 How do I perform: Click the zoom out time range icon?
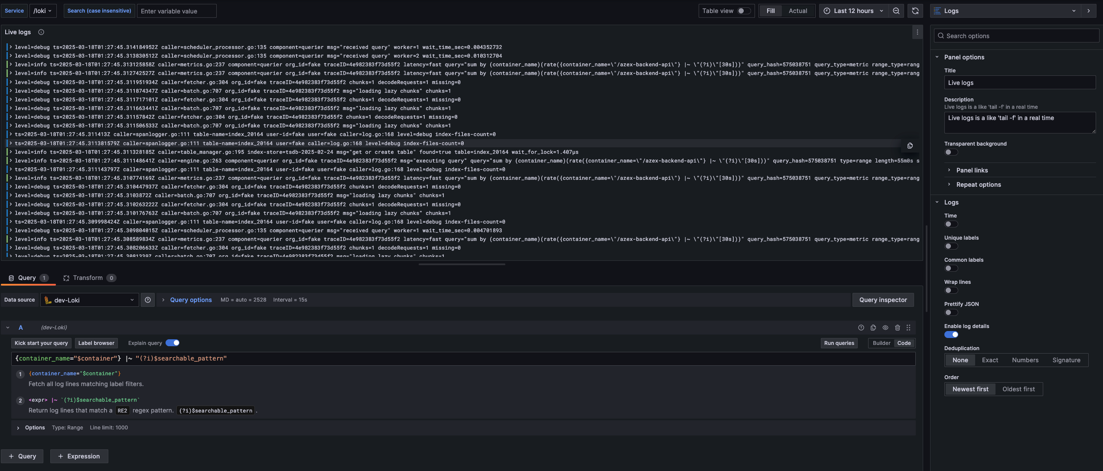[x=896, y=11]
